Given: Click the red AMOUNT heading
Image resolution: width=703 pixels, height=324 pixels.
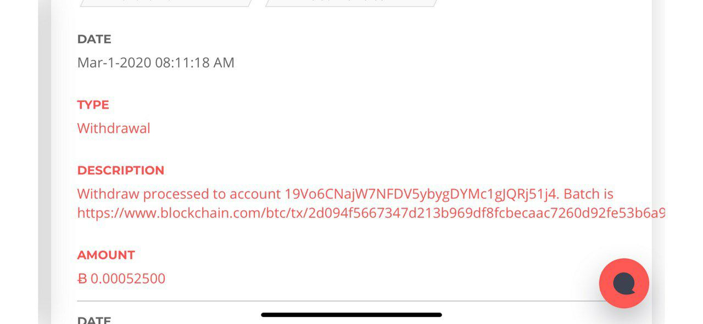Looking at the screenshot, I should [106, 255].
